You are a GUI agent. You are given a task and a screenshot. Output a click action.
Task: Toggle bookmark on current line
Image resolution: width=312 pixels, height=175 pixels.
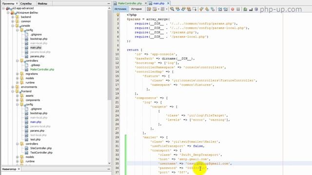213,9
